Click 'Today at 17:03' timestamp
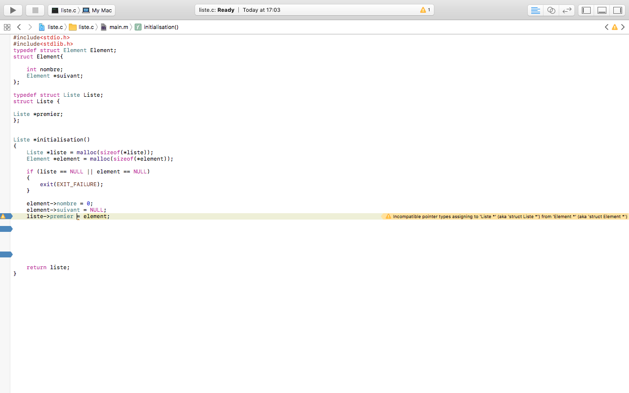Image resolution: width=629 pixels, height=393 pixels. coord(261,10)
